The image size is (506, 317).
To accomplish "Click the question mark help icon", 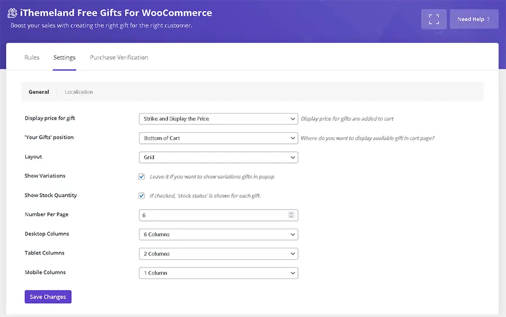I will (x=488, y=20).
